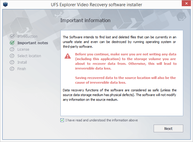Screen dimensions: 193x142
Task: Click the Next button
Action: (168, 128)
